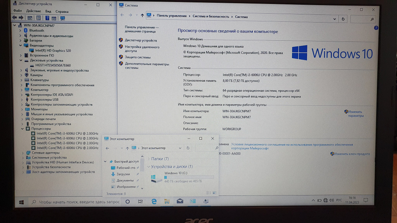Expand the Bluetooth category
Viewport: 397px width, 223px height.
pyautogui.click(x=20, y=30)
